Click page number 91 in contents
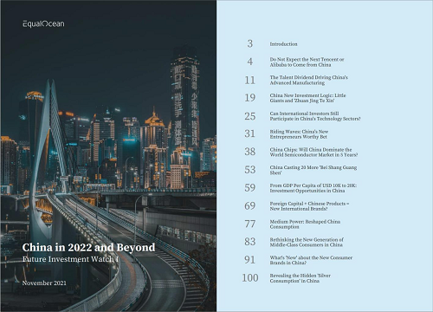Viewport: 433px width, 312px height. [250, 260]
